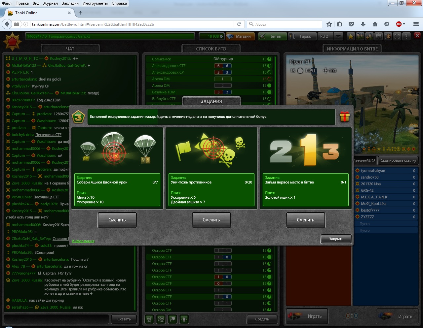This screenshot has width=423, height=328.
Task: Click the game settings gear icon
Action: tap(379, 36)
